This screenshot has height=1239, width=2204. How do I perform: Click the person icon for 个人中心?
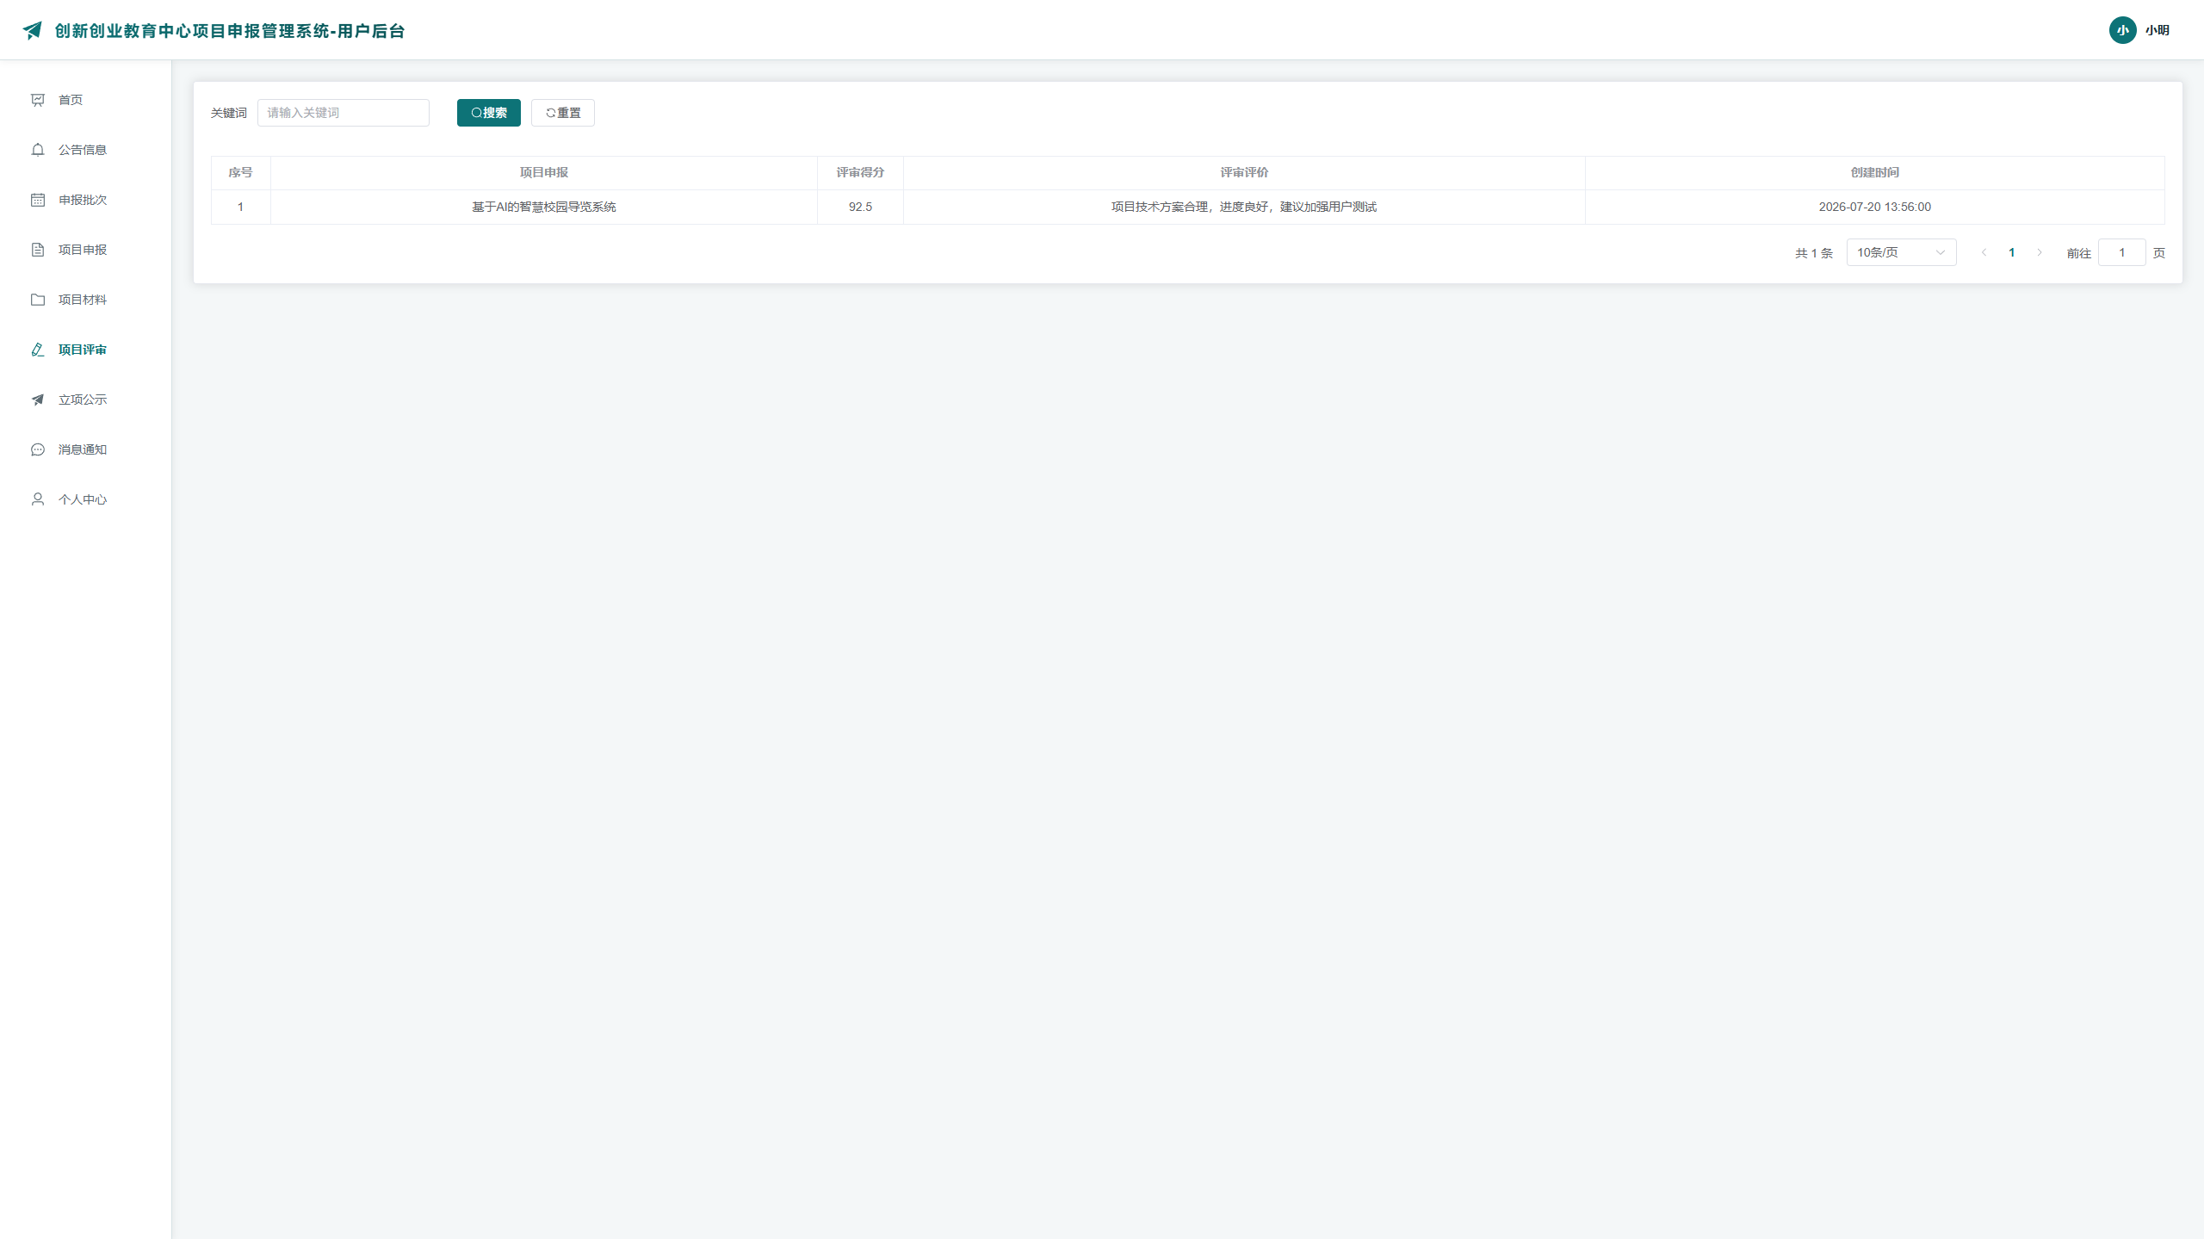(38, 499)
